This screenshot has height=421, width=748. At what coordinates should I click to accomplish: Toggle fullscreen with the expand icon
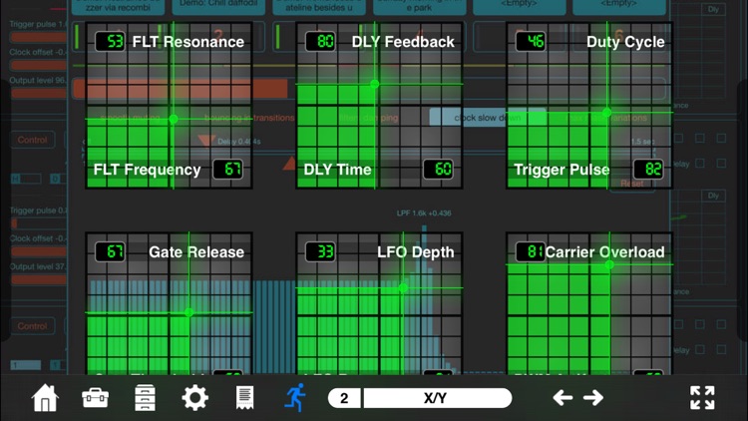click(702, 398)
